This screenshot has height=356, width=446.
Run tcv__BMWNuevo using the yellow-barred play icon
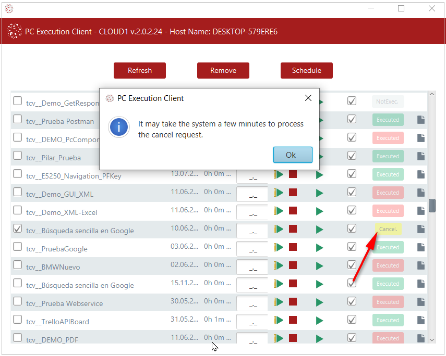click(279, 265)
